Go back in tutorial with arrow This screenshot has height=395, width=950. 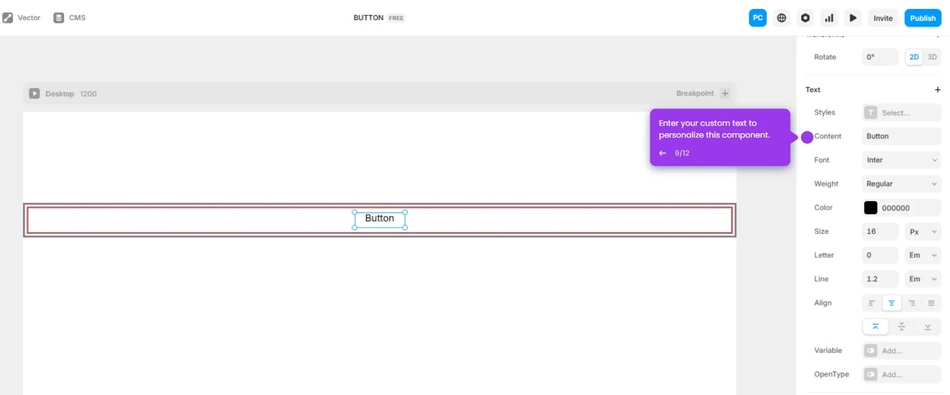click(x=663, y=153)
